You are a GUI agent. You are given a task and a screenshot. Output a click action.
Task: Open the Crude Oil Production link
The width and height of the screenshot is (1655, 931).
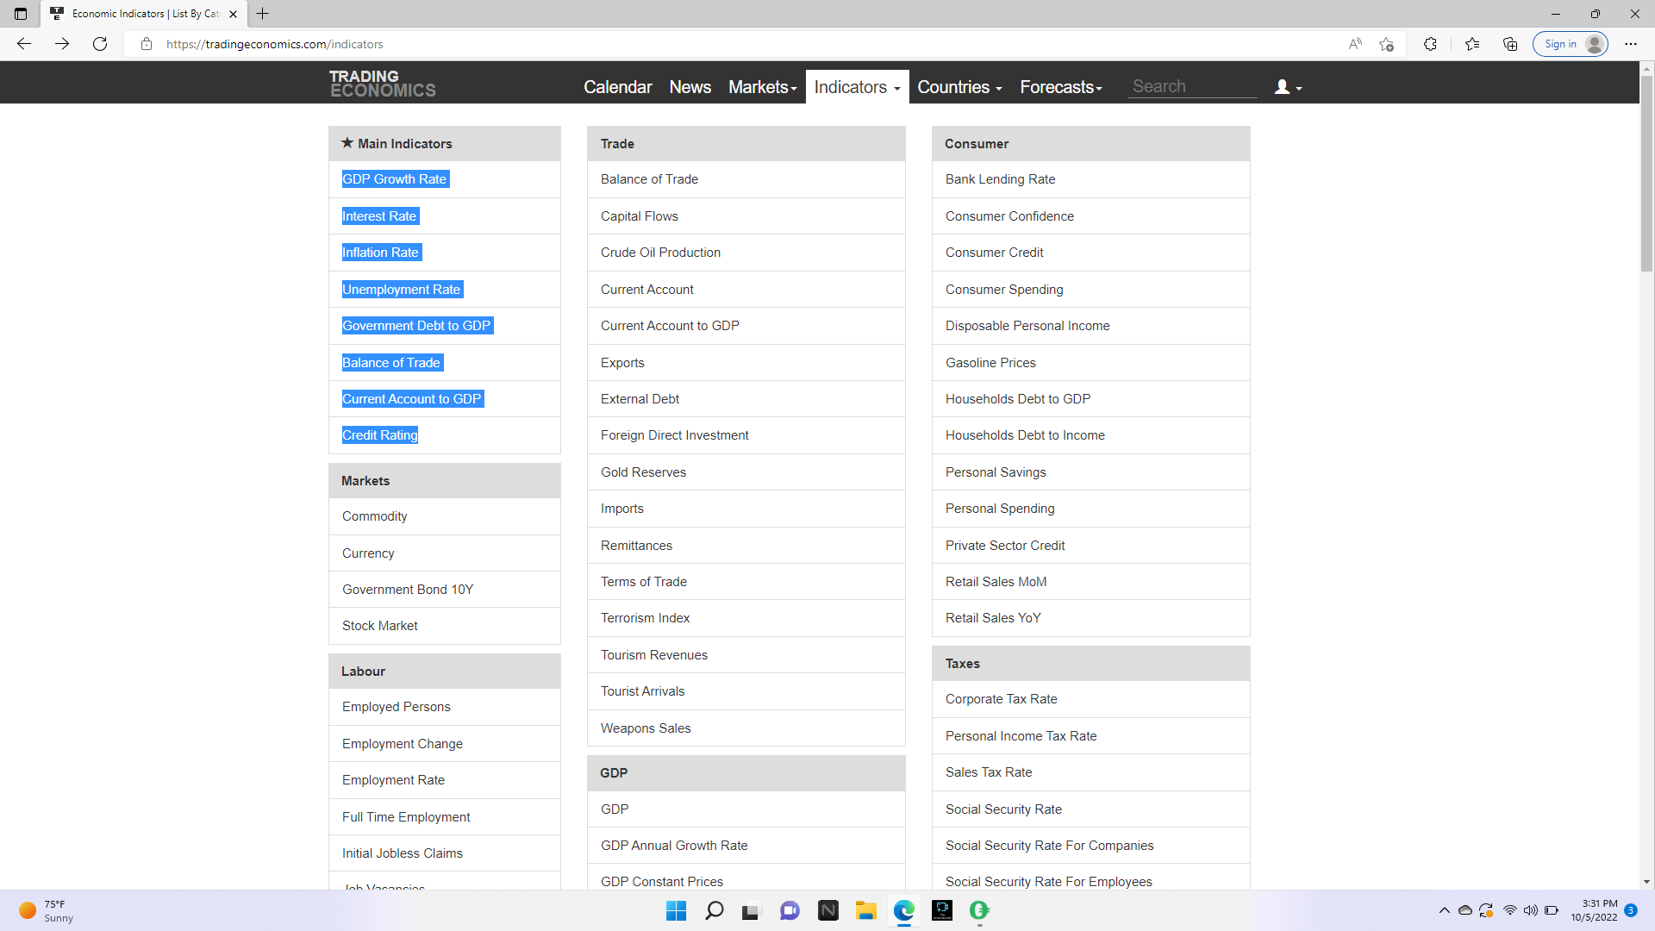click(x=660, y=253)
